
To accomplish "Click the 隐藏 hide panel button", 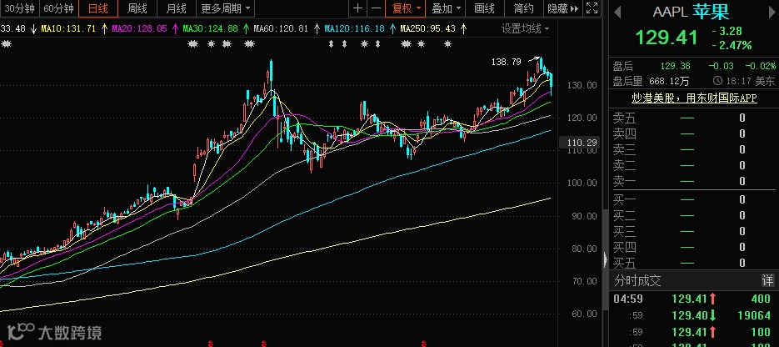I will point(563,8).
